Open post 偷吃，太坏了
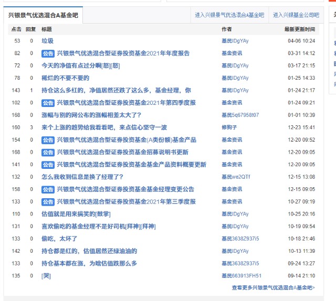Viewport: 336px width, 301px height. 59,239
